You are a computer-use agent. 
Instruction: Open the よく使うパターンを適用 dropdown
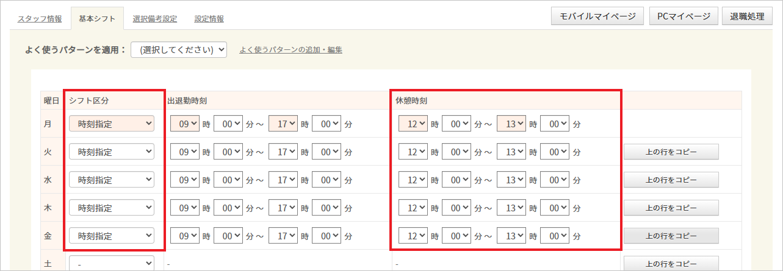point(179,50)
